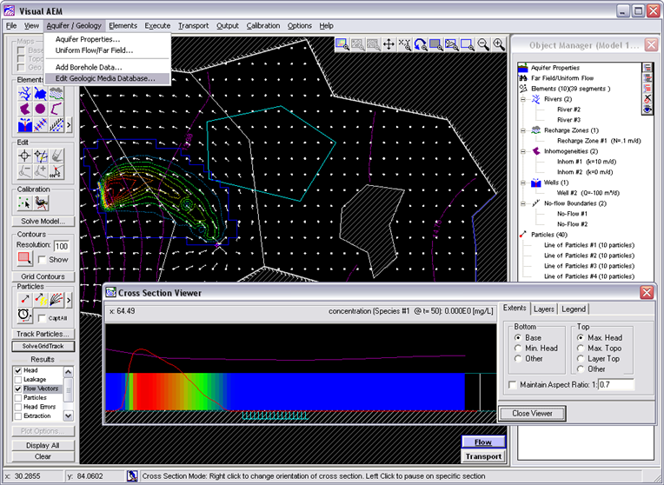Click the crosshair edit tool icon
664x485 pixels.
click(x=24, y=156)
